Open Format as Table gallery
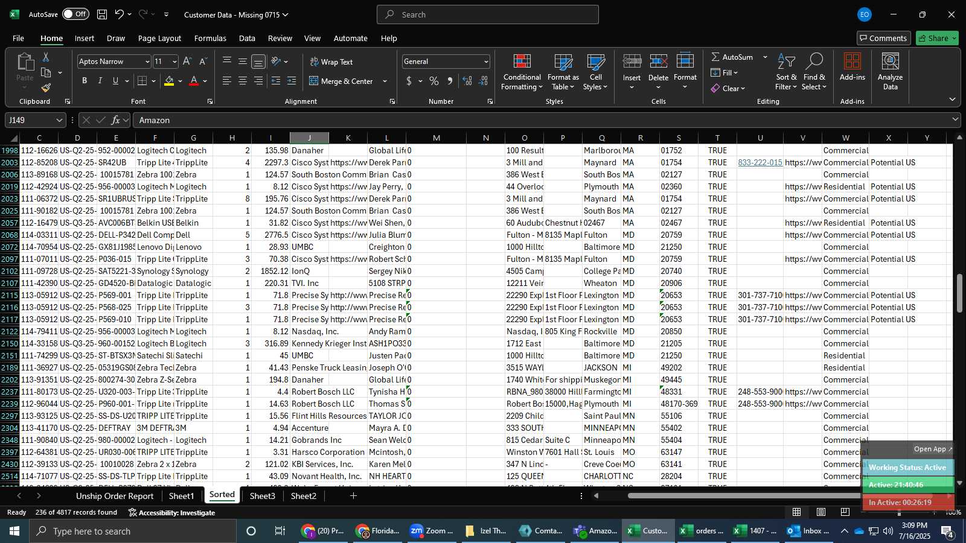 563,72
